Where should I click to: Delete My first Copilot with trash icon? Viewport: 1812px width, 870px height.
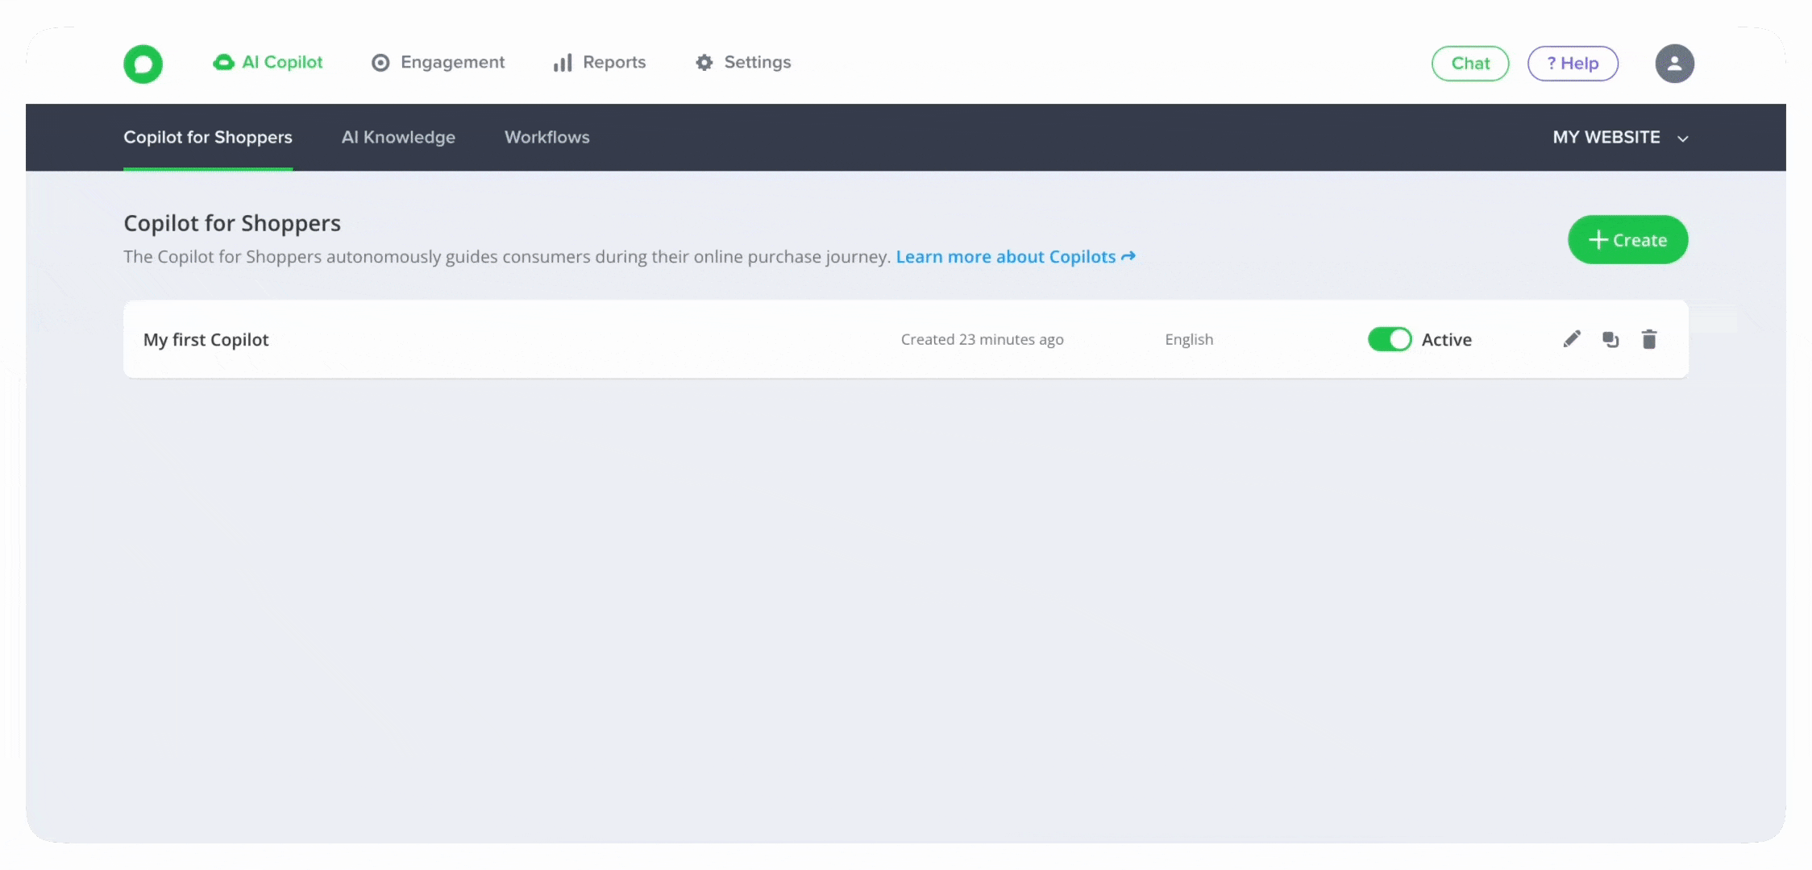[x=1649, y=339]
